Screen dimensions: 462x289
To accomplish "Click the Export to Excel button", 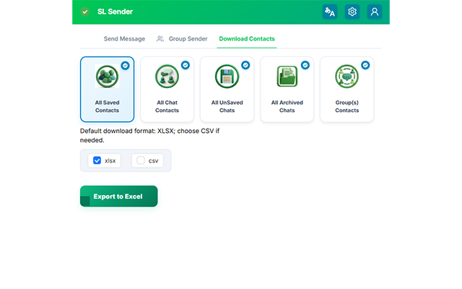I will [x=118, y=196].
